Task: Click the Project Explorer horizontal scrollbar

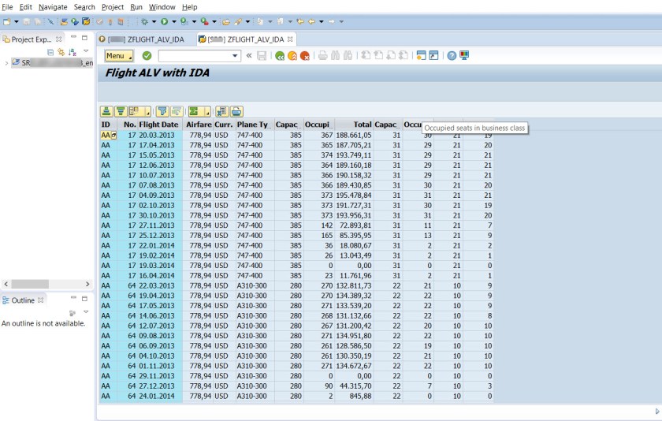Action: [32, 284]
